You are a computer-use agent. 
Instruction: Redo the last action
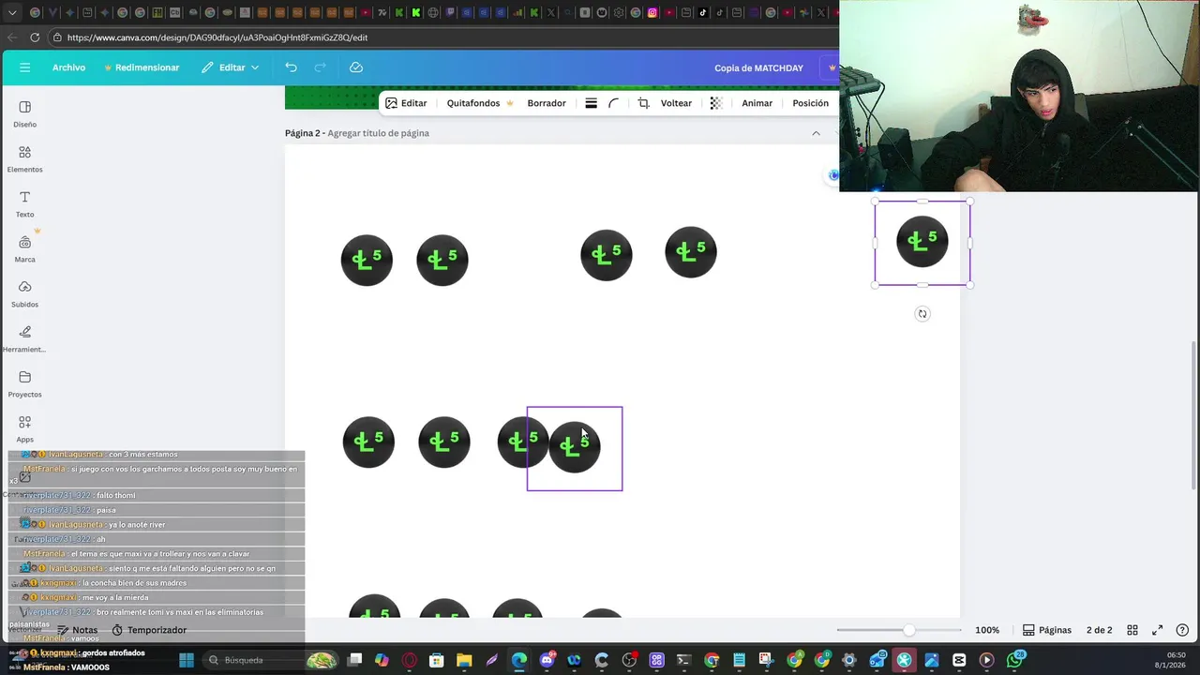[320, 67]
